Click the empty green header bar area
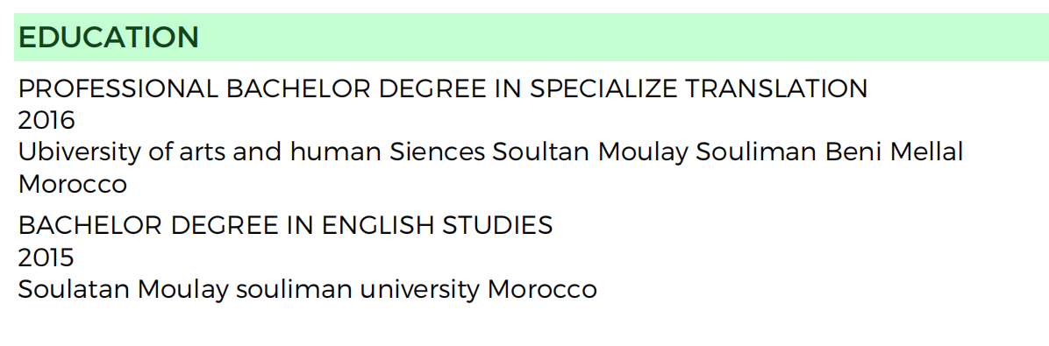The height and width of the screenshot is (346, 1049). [622, 38]
